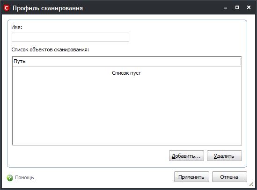Maximize the scan profile window

(237, 7)
